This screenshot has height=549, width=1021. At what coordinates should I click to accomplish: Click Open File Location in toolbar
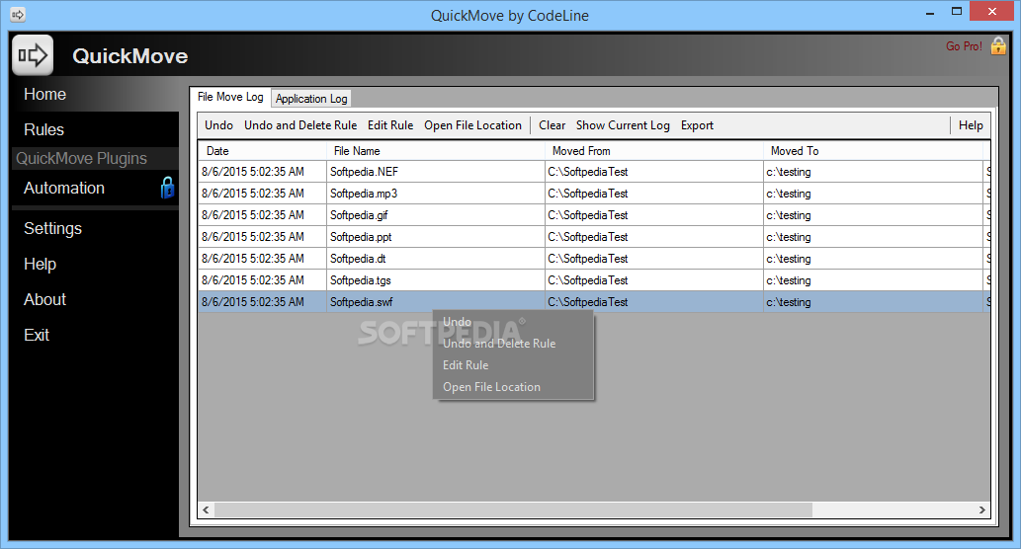(x=472, y=124)
